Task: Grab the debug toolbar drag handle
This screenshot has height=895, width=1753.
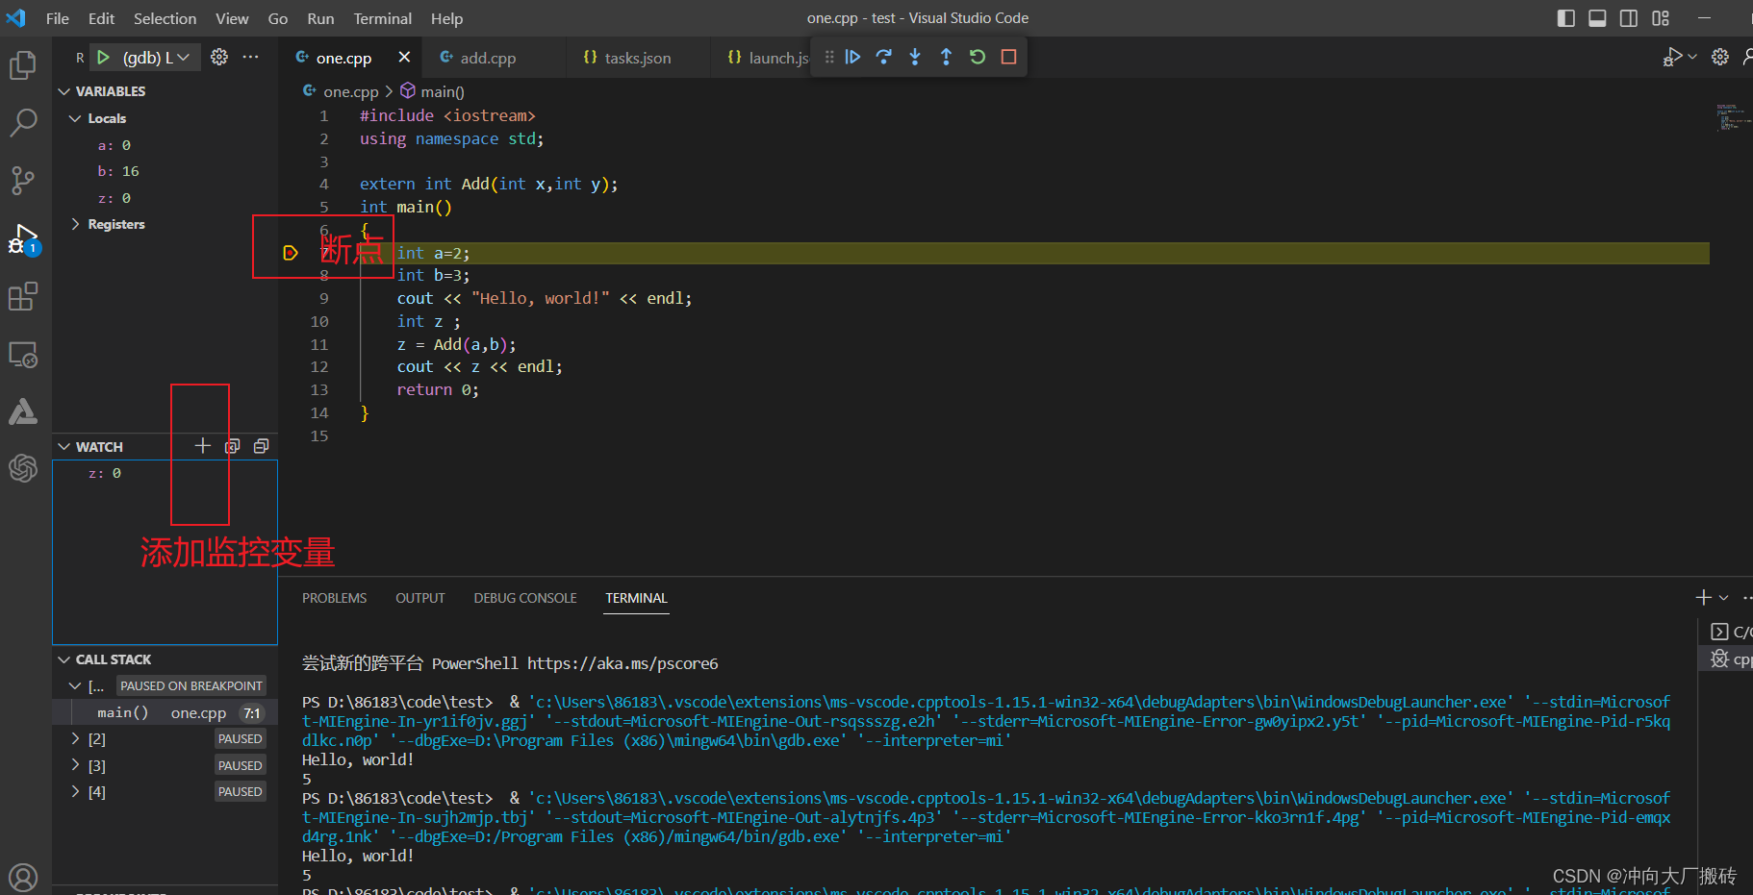Action: coord(829,57)
